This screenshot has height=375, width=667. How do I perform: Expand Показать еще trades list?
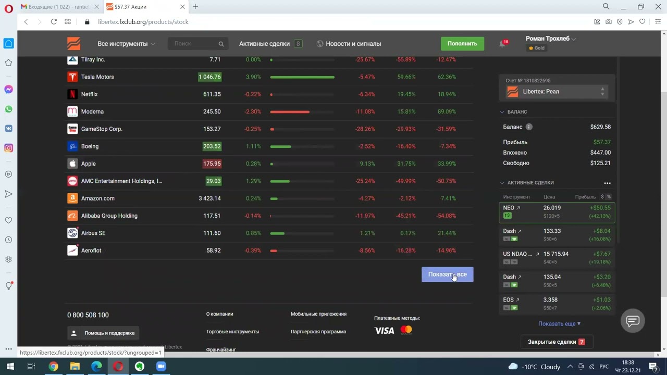point(559,324)
